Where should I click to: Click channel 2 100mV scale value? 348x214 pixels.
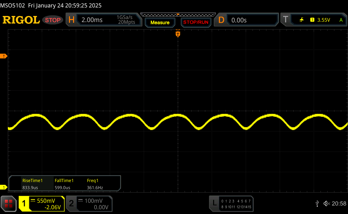[x=94, y=201]
